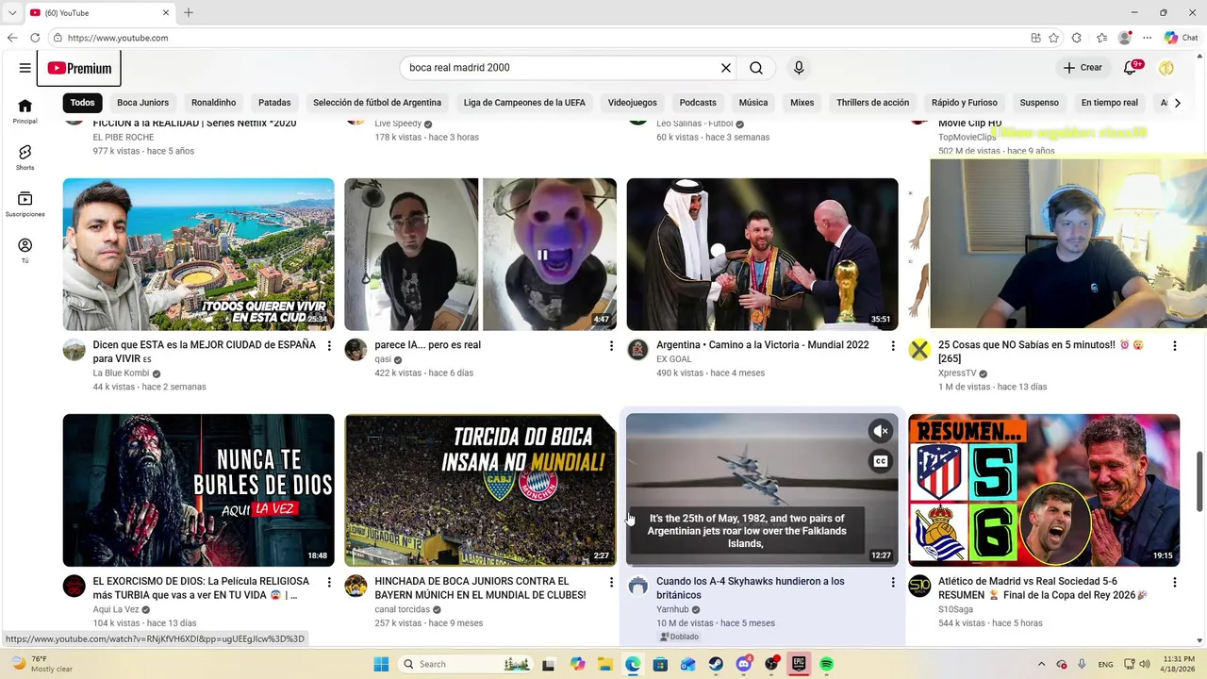Open the 'parece IA... pero es real' thumbnail
Image resolution: width=1207 pixels, height=679 pixels.
[480, 255]
